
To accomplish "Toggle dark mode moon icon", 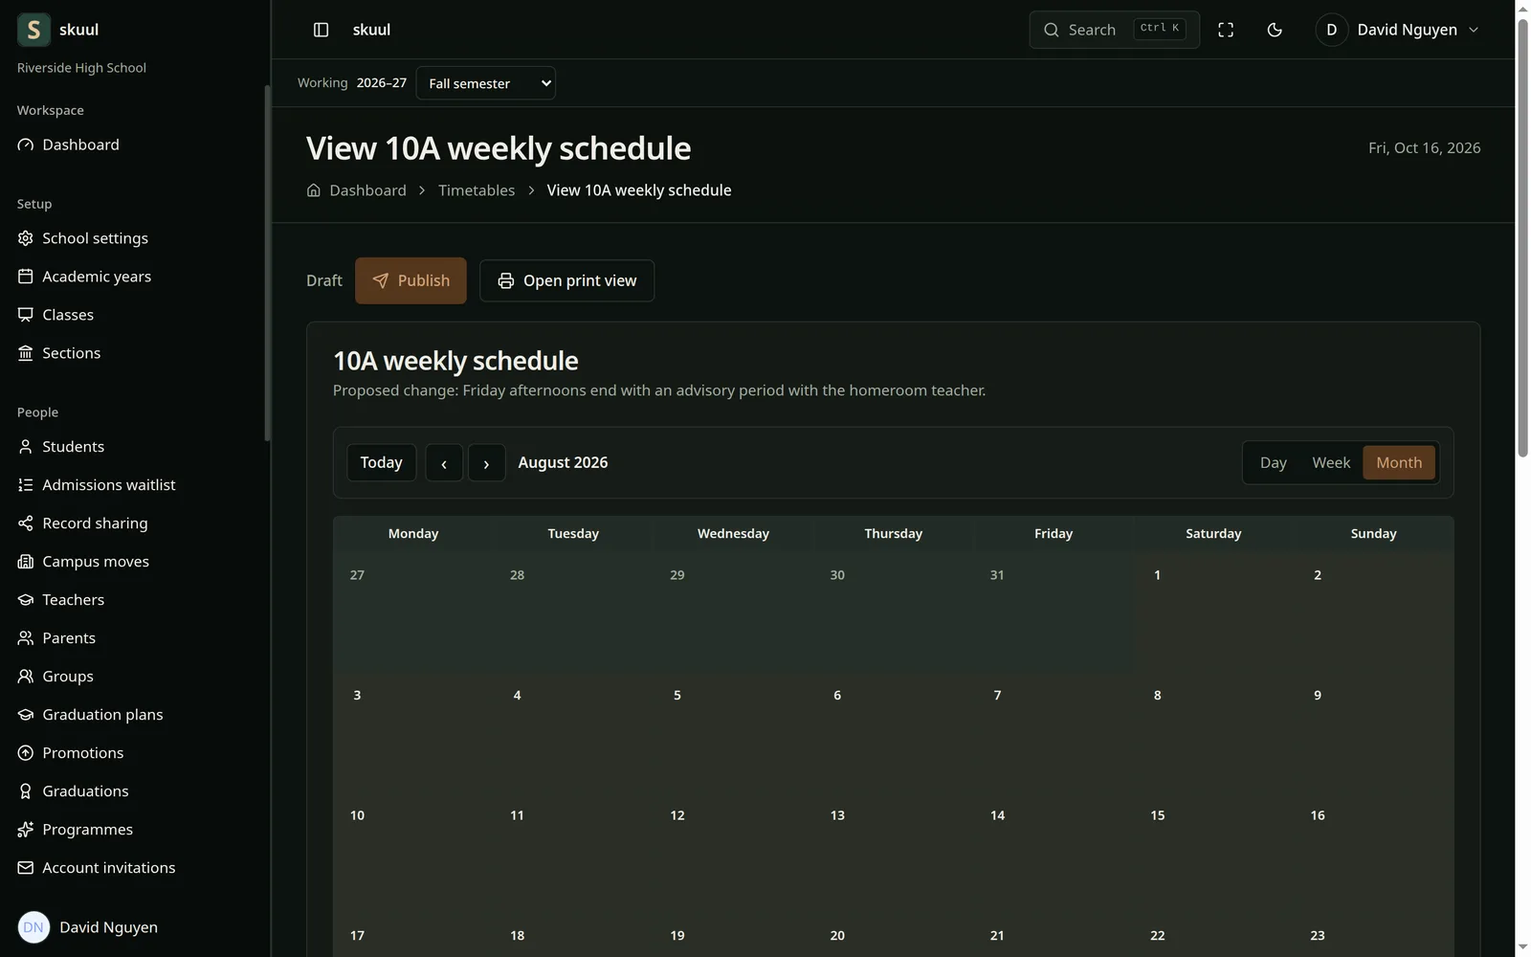I will coord(1275,30).
